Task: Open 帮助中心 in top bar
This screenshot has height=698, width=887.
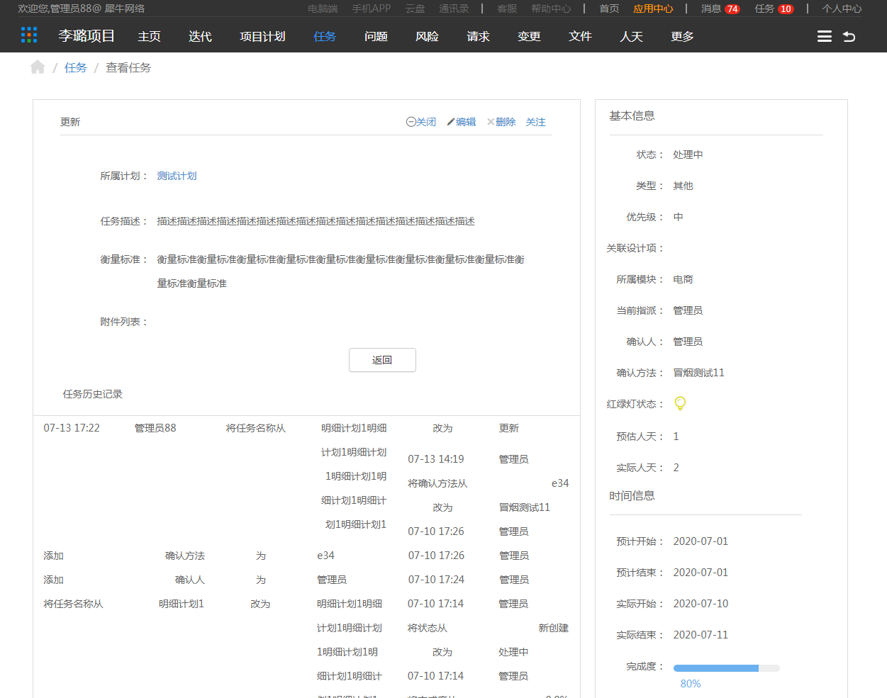Action: point(551,9)
